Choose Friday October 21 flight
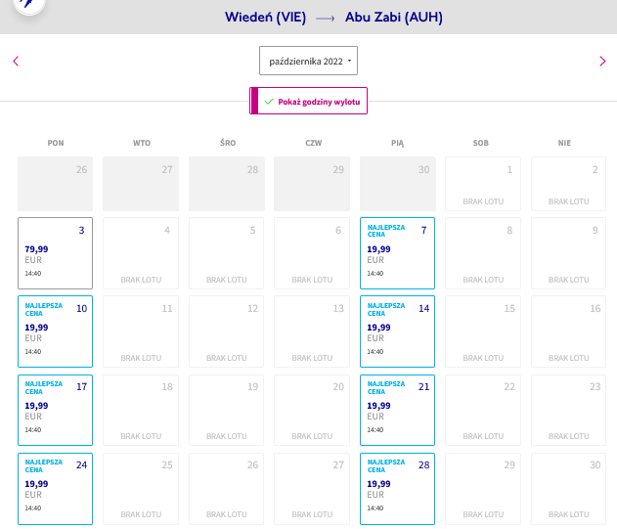The width and height of the screenshot is (617, 529). point(397,410)
